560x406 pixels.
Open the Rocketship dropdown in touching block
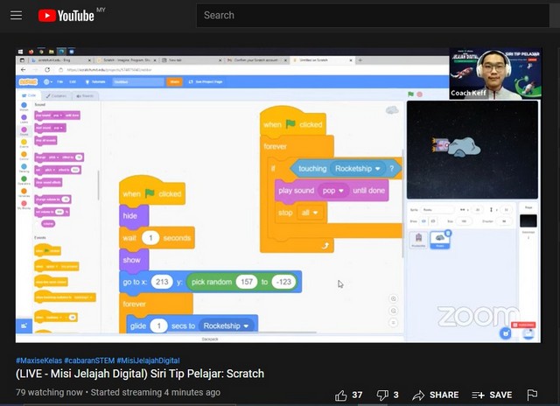377,168
